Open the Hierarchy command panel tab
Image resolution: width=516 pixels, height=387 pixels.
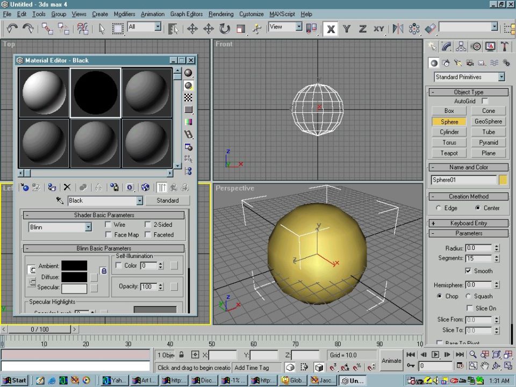pos(461,46)
